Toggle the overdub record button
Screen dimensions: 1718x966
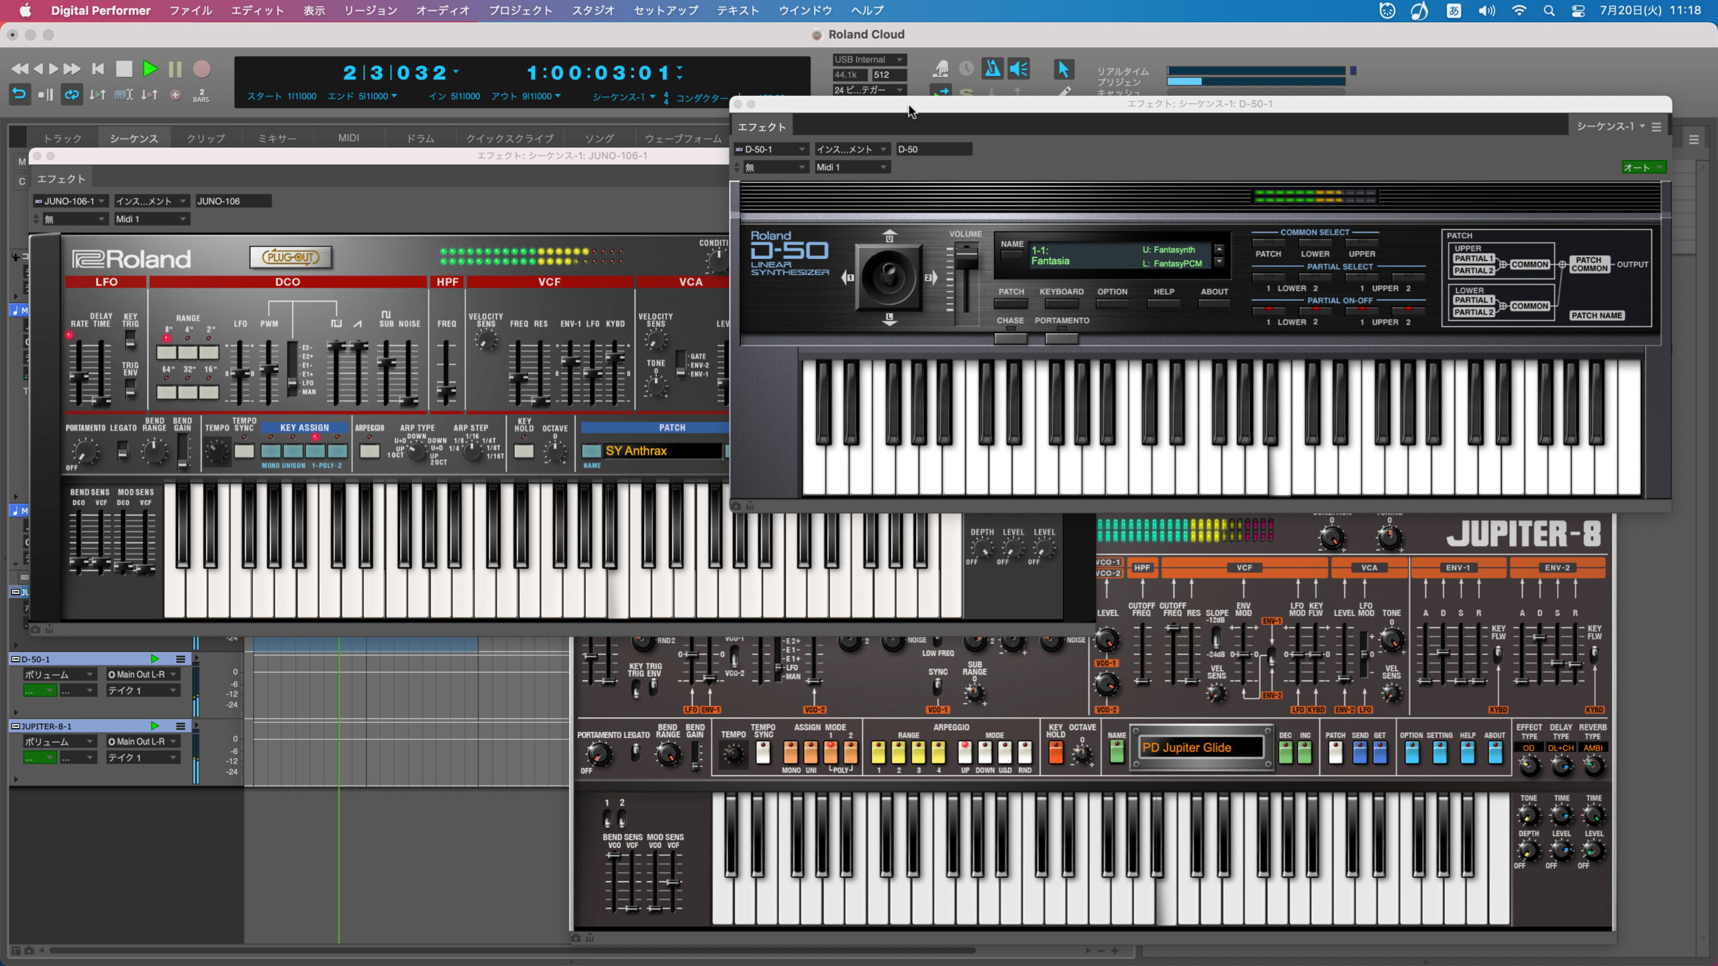click(175, 95)
